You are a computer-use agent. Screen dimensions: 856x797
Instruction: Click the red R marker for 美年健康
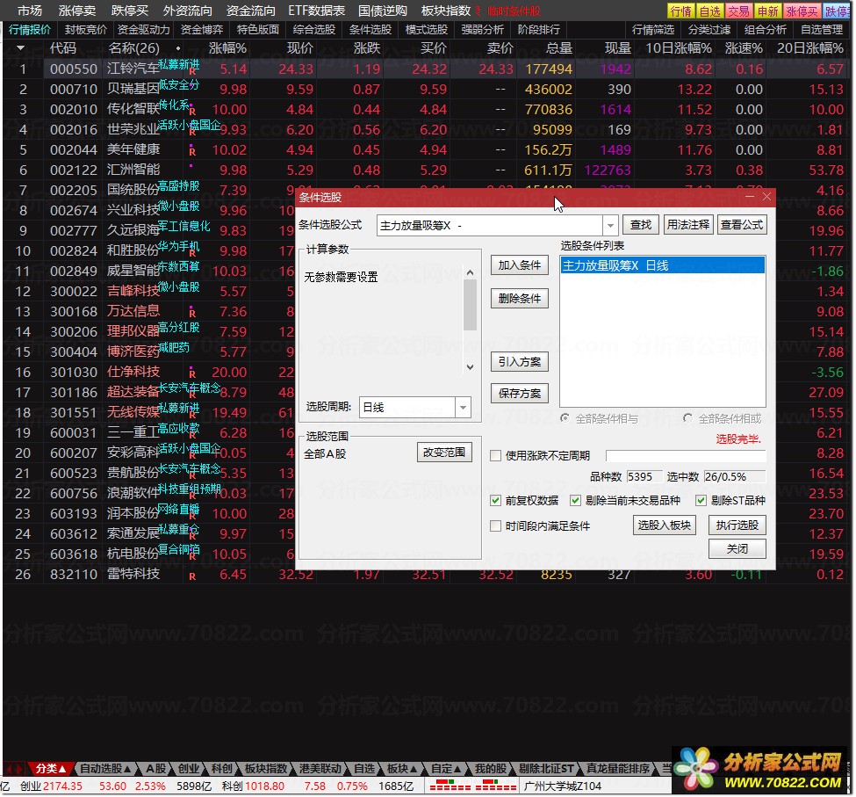coord(192,151)
